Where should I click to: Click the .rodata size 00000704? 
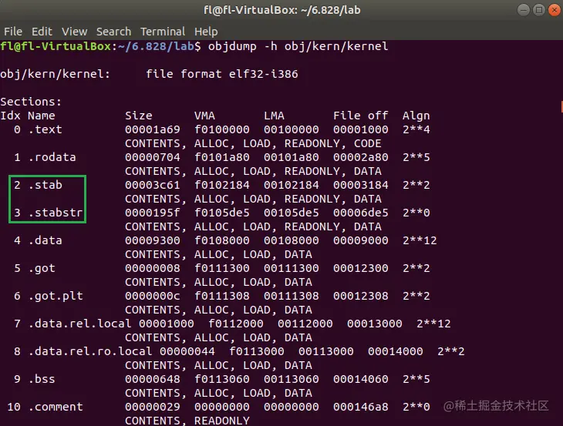(153, 157)
